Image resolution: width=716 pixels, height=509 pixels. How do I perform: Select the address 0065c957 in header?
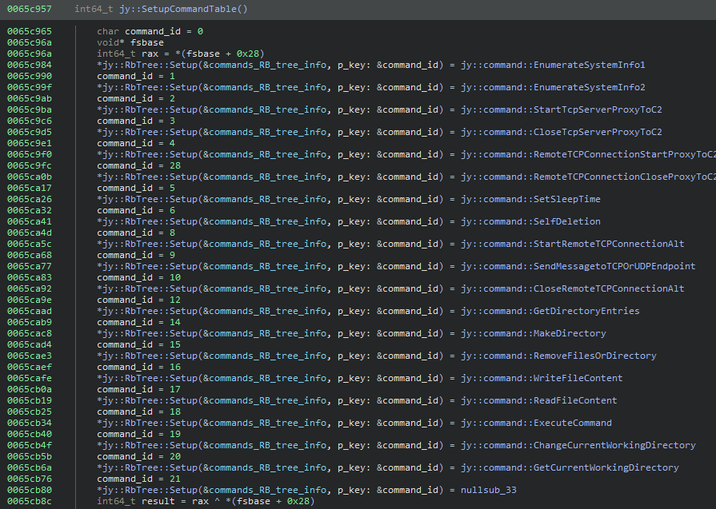pyautogui.click(x=28, y=10)
